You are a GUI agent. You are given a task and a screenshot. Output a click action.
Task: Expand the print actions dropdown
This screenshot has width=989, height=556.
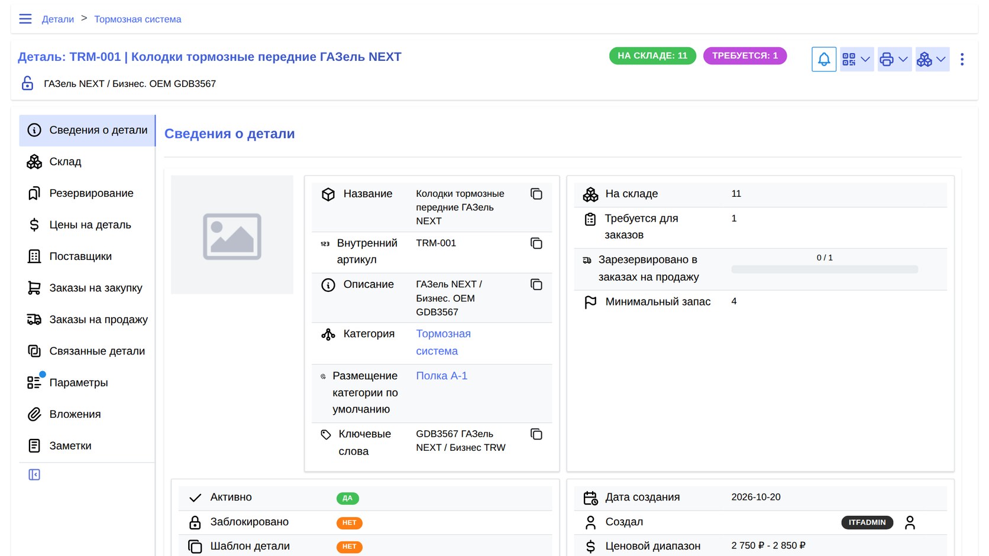[x=894, y=59]
